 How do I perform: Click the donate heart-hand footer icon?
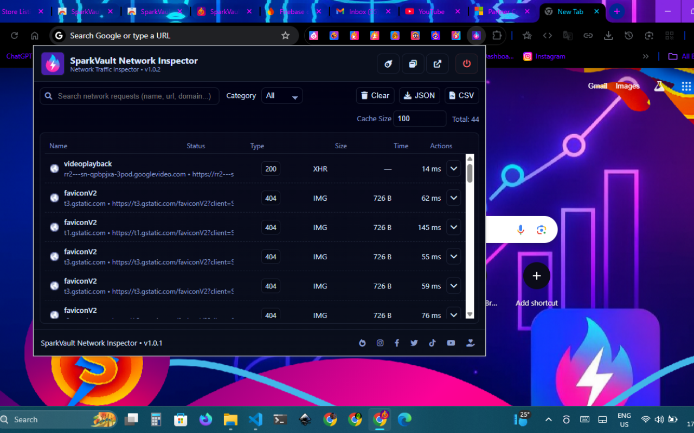(x=470, y=343)
